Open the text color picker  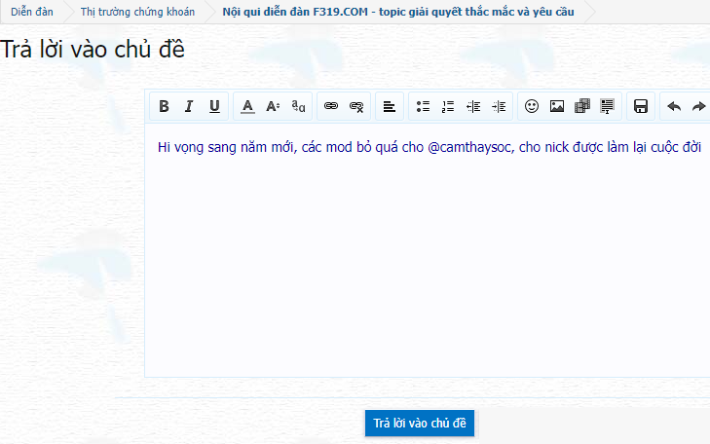(x=247, y=106)
